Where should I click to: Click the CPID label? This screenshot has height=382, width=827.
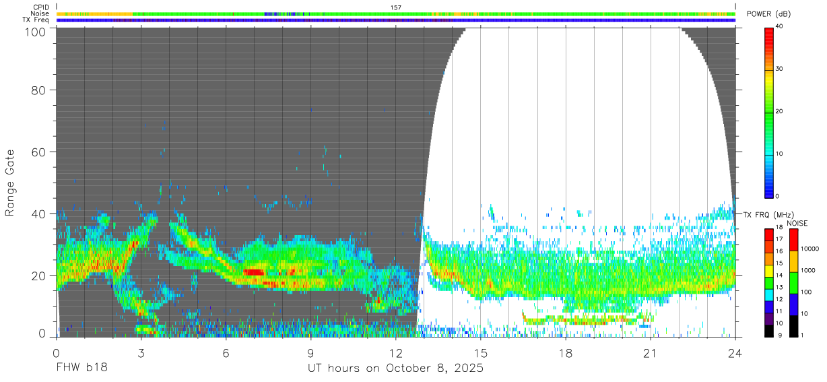[x=41, y=7]
